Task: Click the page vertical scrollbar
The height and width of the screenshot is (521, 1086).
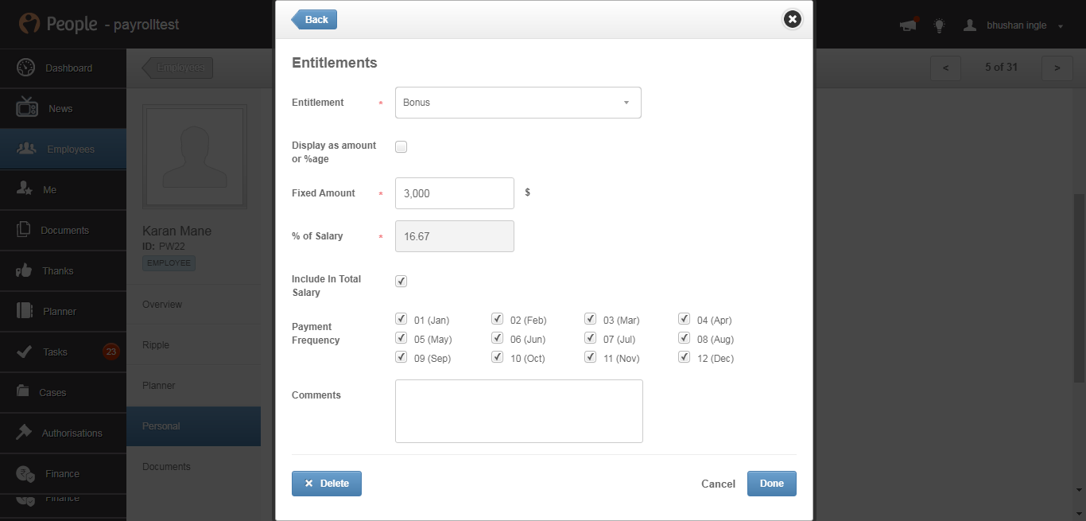Action: (x=1079, y=318)
